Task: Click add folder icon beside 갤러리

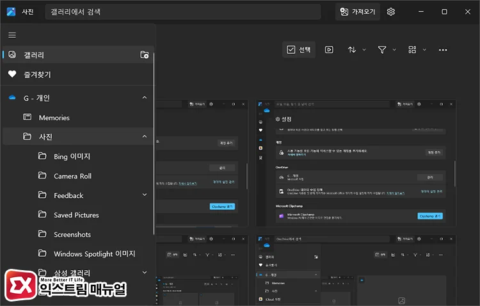Action: click(145, 55)
